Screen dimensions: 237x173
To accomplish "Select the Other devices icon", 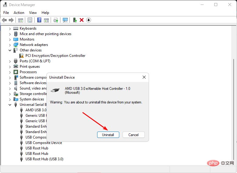I will click(15, 50).
